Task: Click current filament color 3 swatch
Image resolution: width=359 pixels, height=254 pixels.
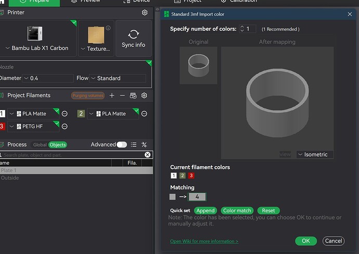Action: pyautogui.click(x=191, y=176)
